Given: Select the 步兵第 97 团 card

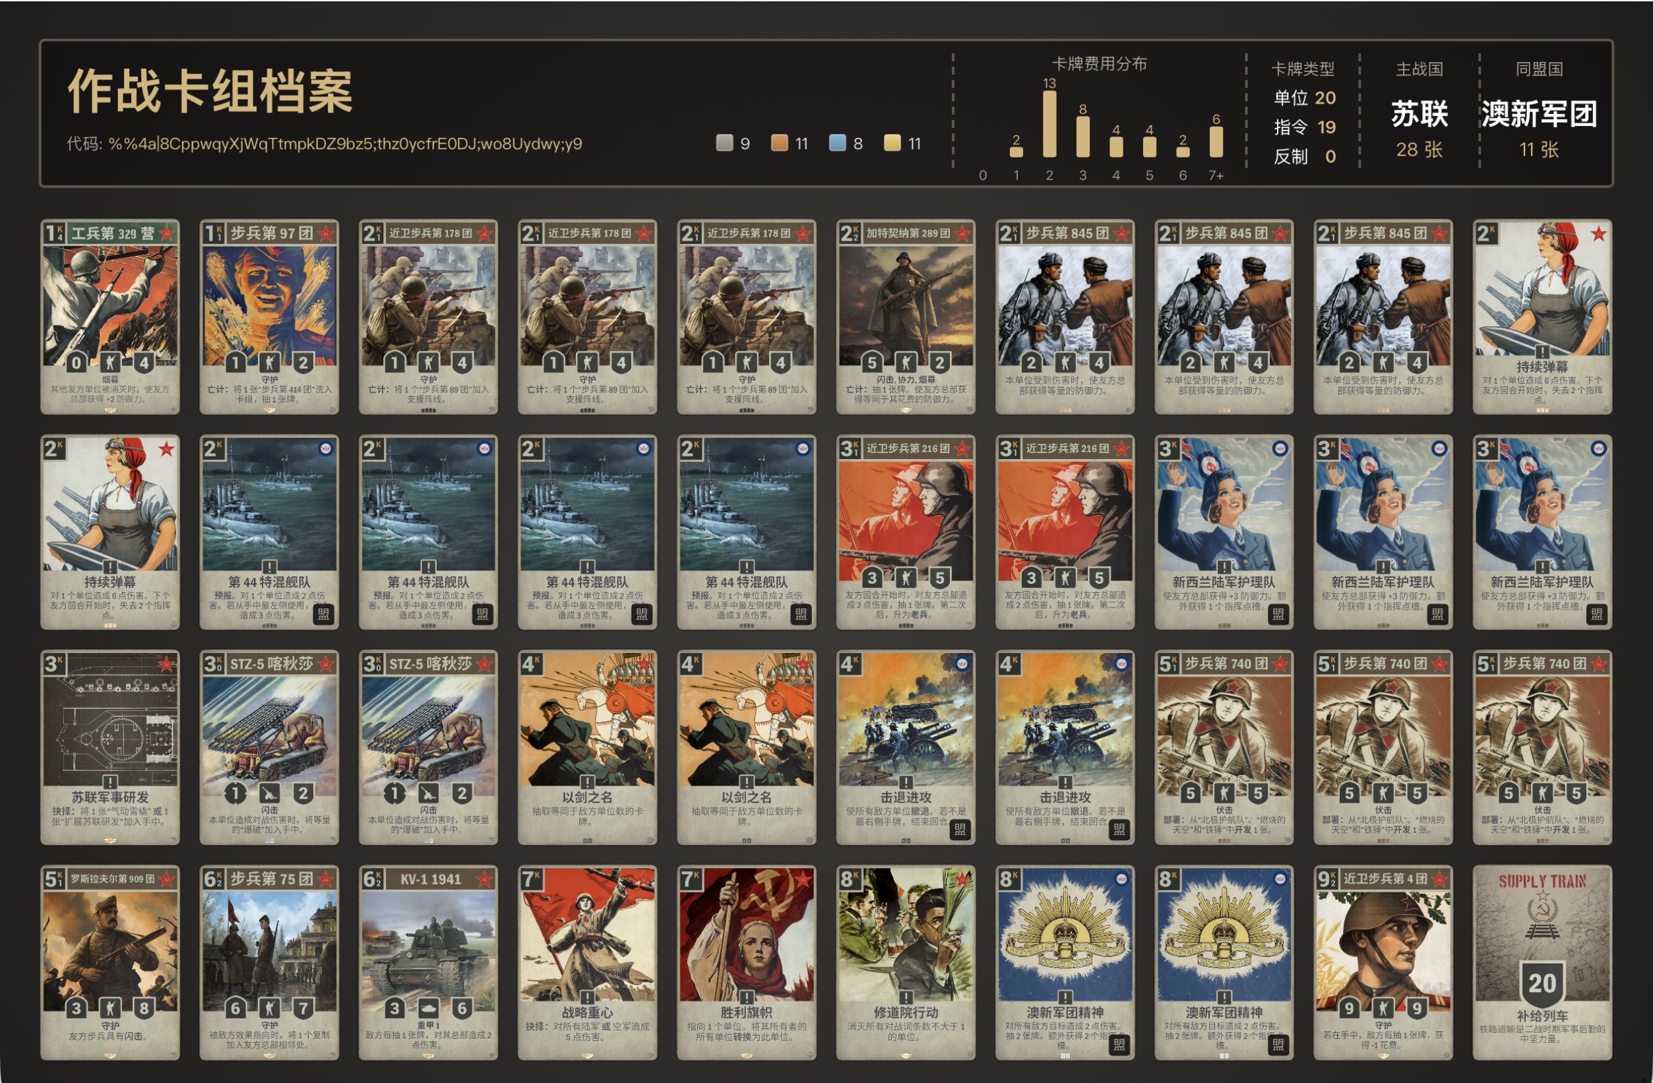Looking at the screenshot, I should pos(268,317).
